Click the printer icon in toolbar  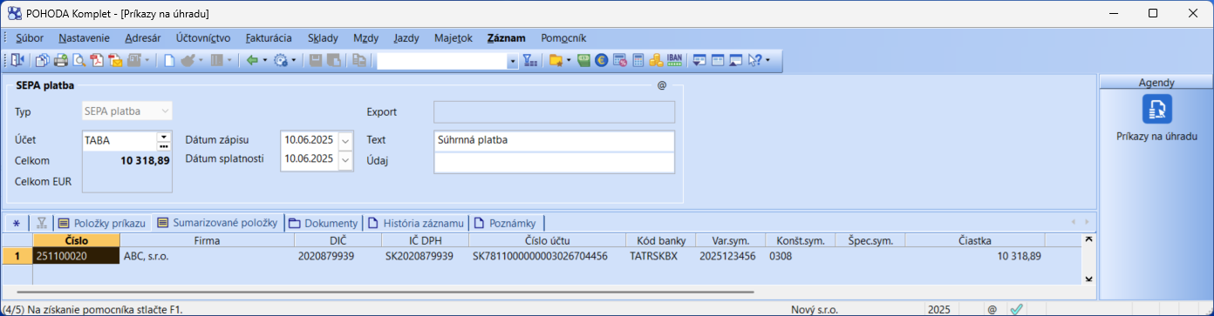61,61
